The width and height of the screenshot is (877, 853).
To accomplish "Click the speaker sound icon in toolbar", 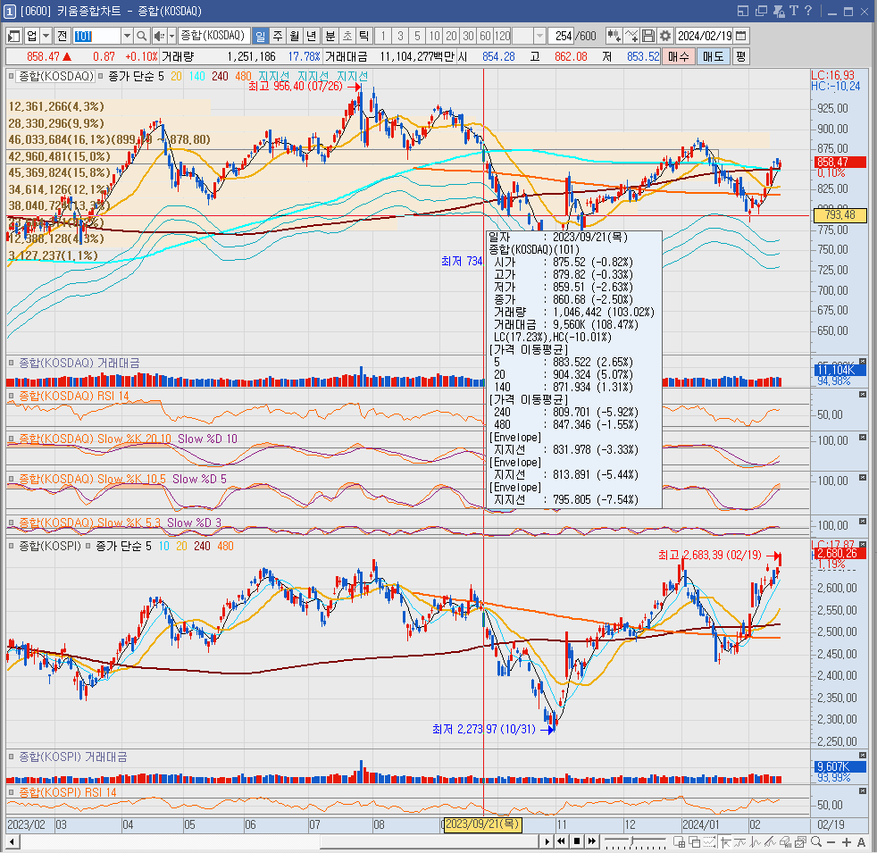I will tap(159, 37).
